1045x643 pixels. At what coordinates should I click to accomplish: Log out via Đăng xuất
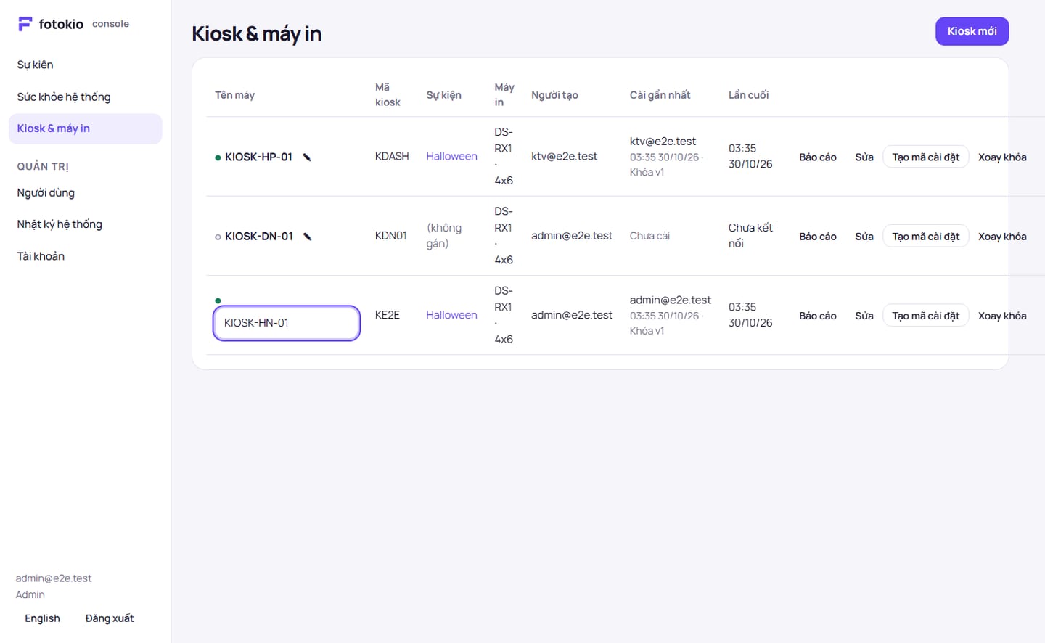click(110, 618)
